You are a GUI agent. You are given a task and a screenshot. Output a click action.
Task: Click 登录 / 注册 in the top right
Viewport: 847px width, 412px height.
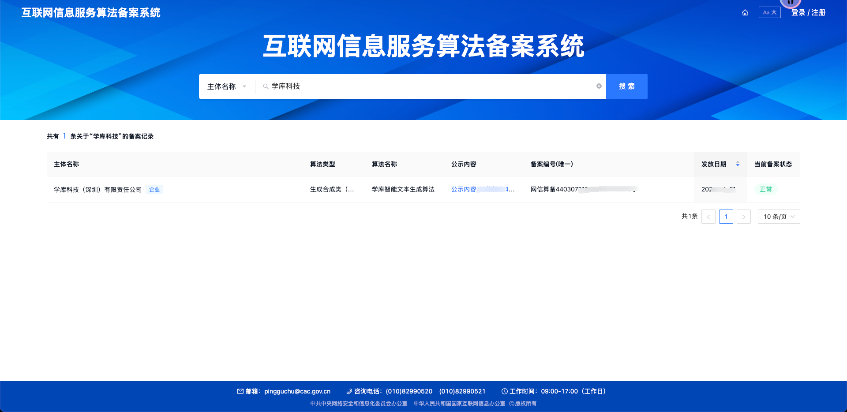click(808, 12)
